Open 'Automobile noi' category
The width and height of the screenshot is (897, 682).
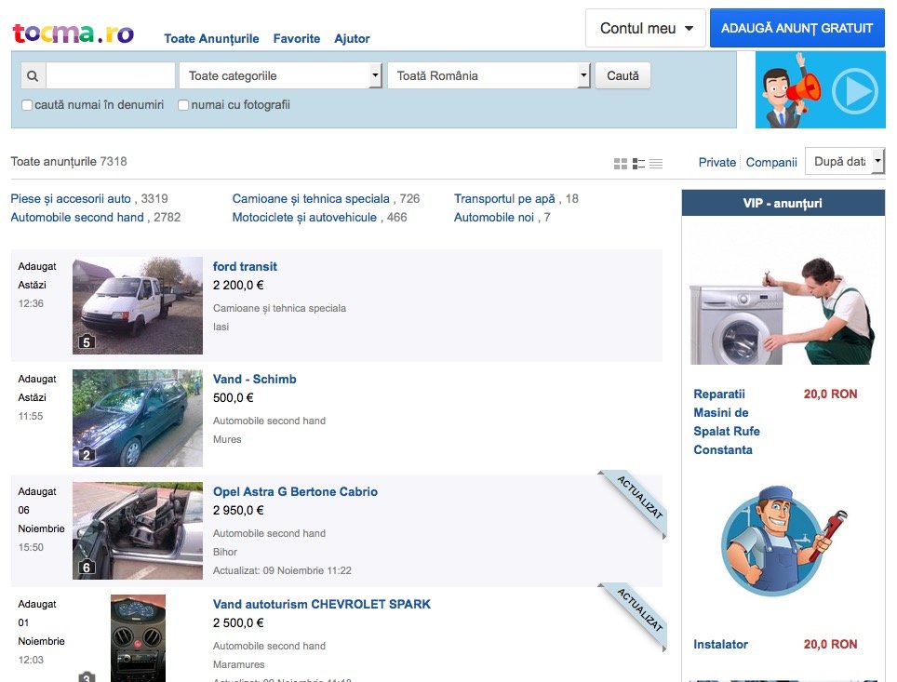pos(494,218)
